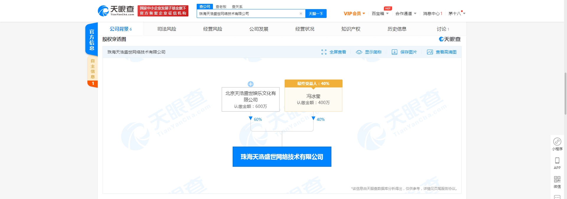Toggle the 显示简称 eye icon
567x199 pixels.
click(359, 52)
